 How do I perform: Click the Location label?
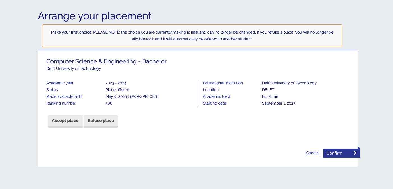211,90
